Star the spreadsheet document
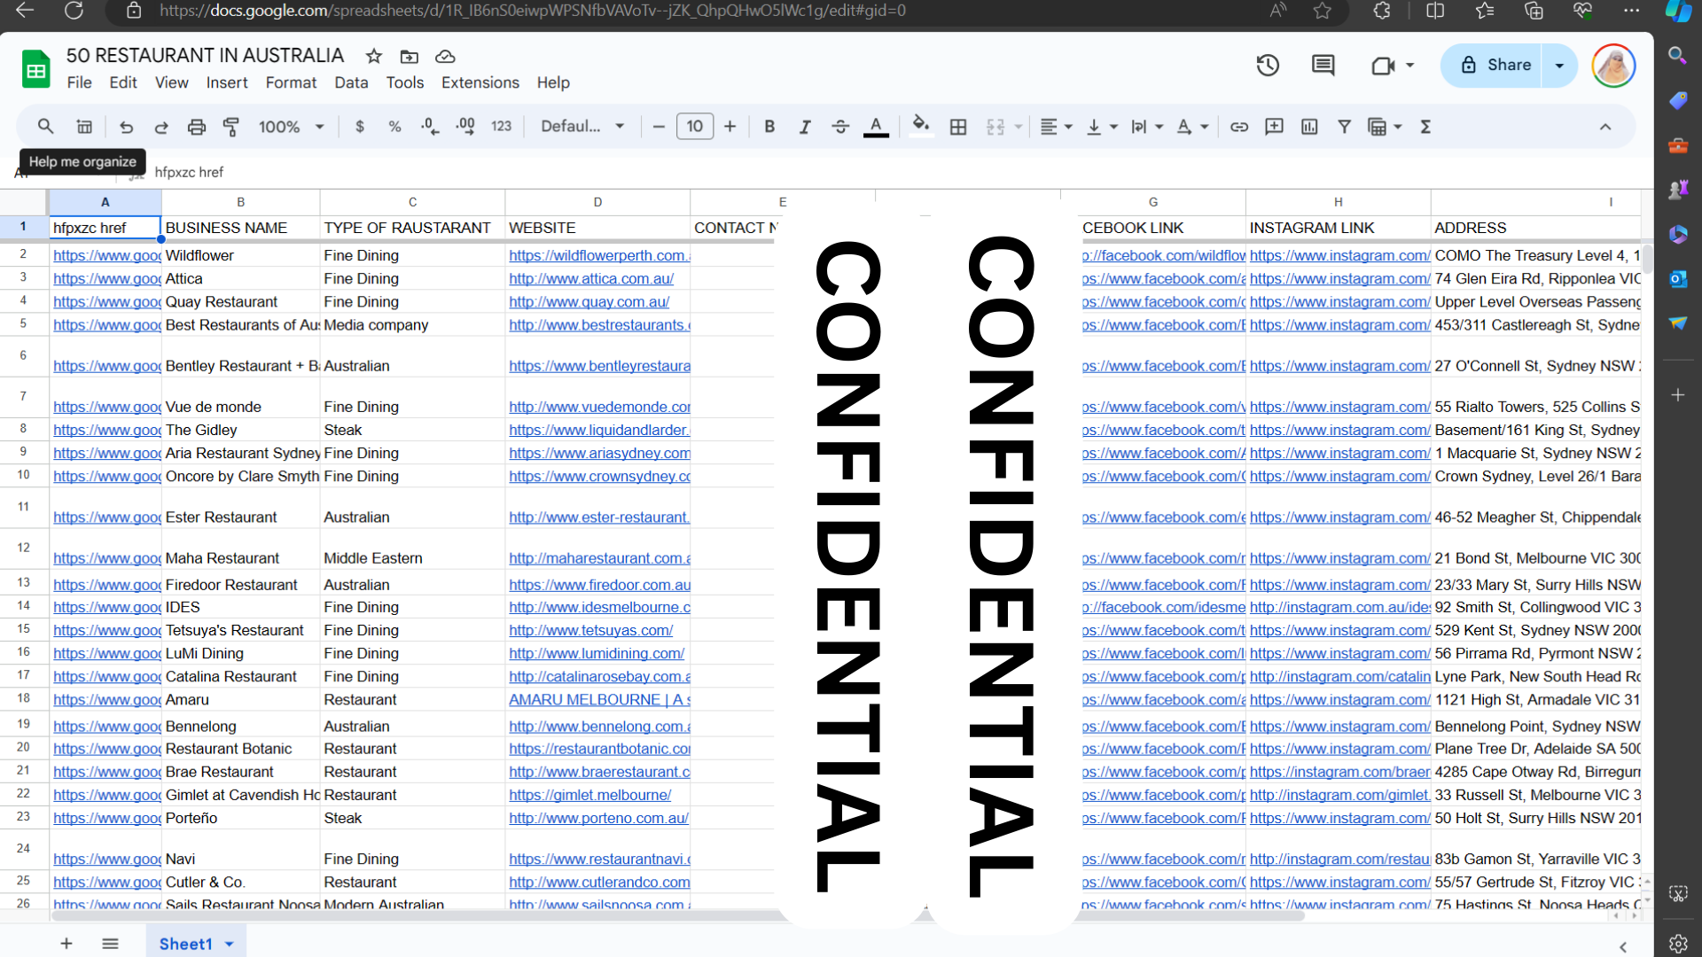This screenshot has width=1702, height=957. coord(374,56)
